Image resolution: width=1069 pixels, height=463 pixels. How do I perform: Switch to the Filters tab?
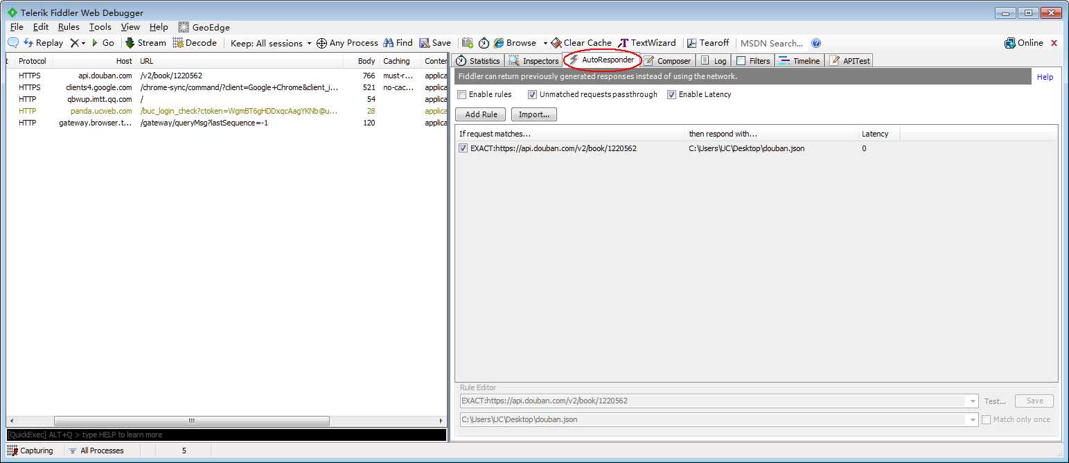pos(752,61)
